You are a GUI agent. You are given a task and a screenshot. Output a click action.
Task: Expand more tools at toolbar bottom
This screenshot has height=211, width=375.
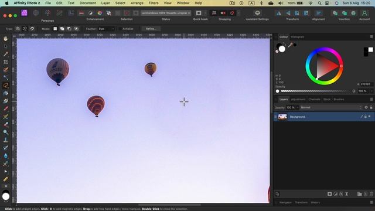click(x=6, y=186)
